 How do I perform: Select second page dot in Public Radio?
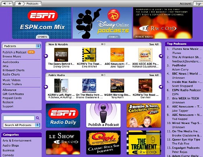point(104,75)
